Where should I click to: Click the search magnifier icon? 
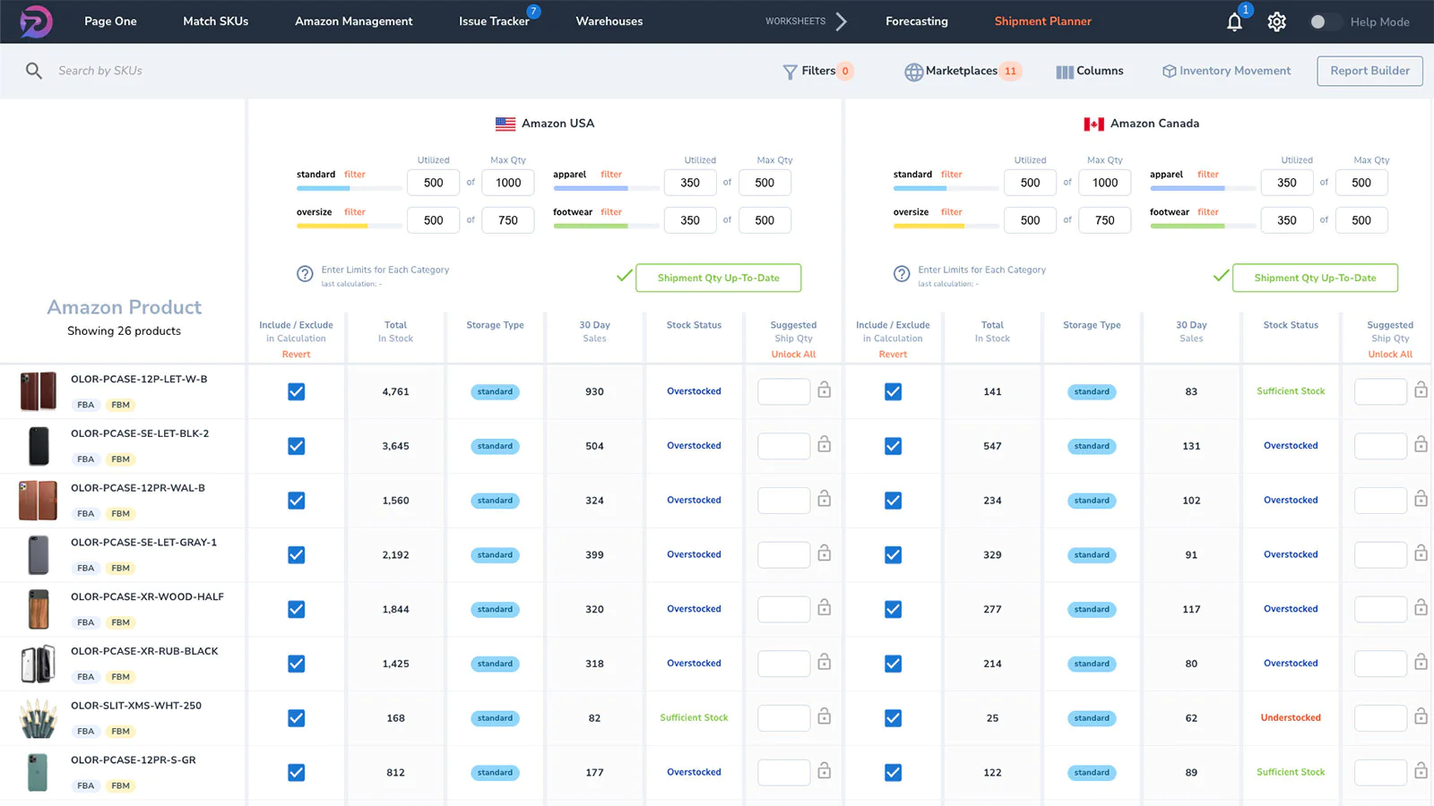click(34, 71)
